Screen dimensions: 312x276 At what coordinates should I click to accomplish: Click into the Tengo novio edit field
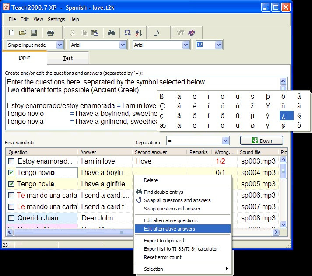coord(47,172)
